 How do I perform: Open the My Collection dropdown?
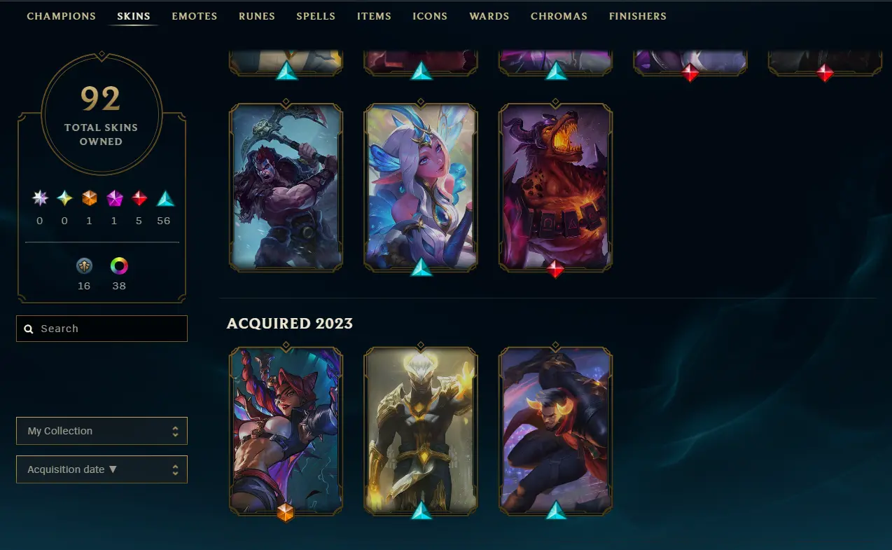tap(102, 431)
